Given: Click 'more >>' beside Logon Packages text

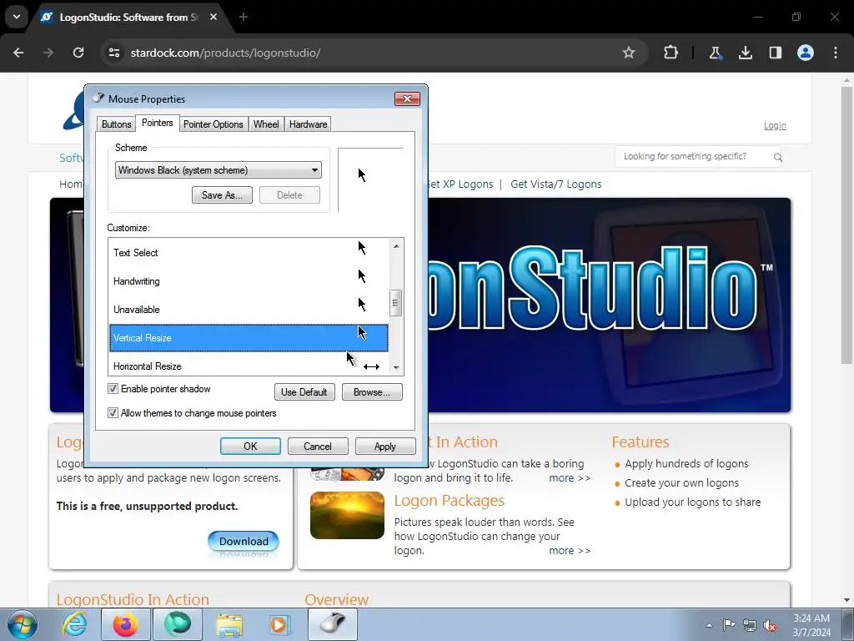Looking at the screenshot, I should [569, 551].
